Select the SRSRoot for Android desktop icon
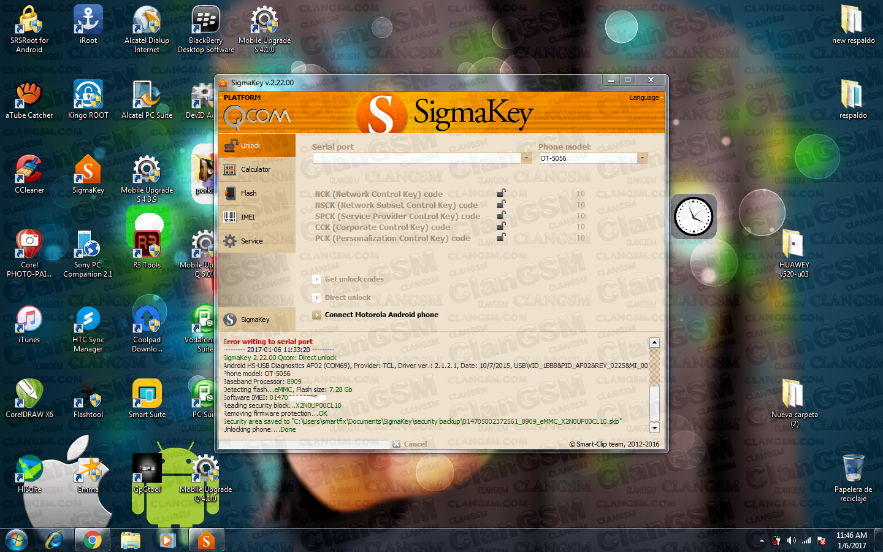 coord(29,29)
